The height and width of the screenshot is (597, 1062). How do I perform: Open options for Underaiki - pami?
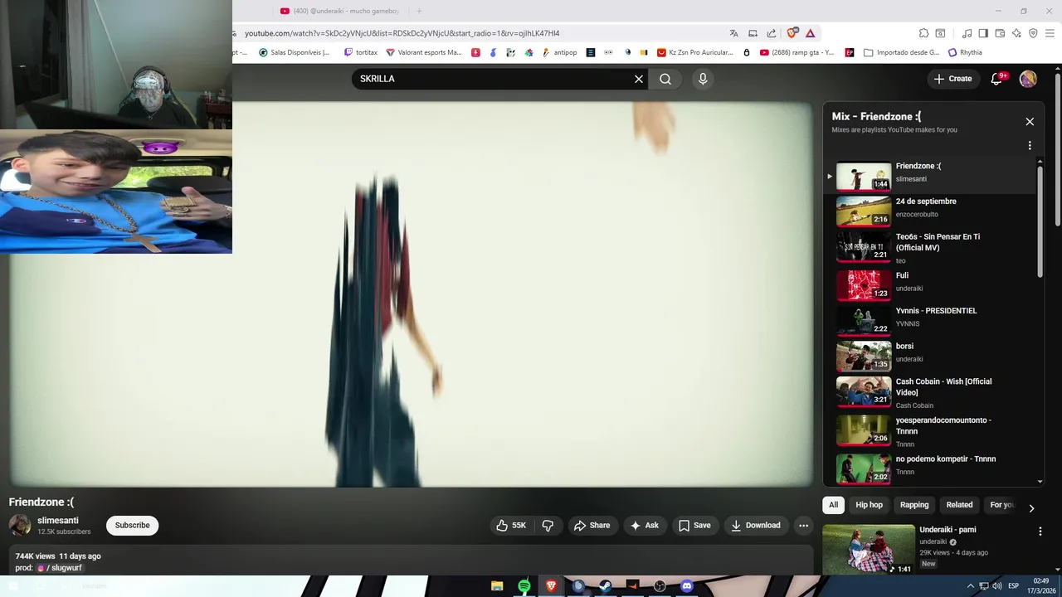pos(1040,531)
